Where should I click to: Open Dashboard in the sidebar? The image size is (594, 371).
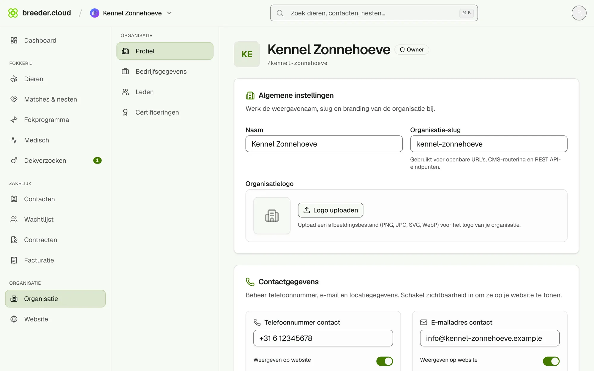pos(56,40)
